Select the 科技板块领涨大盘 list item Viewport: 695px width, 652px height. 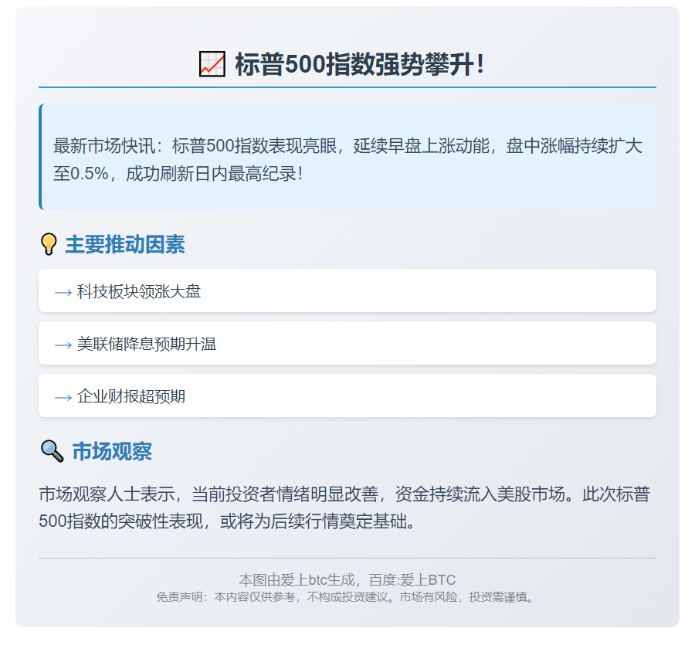click(139, 291)
